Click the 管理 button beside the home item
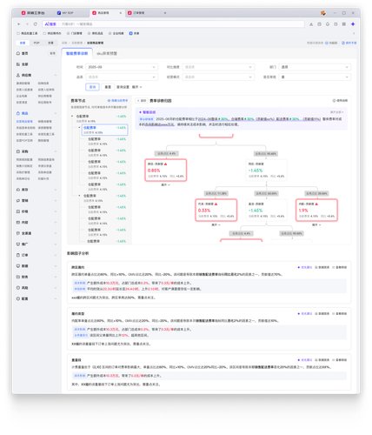This screenshot has height=435, width=372. tap(52, 53)
